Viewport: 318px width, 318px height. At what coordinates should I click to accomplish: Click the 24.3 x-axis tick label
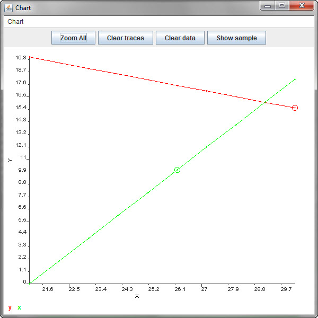point(127,289)
